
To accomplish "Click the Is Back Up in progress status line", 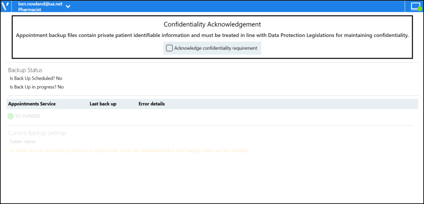I will (x=37, y=87).
